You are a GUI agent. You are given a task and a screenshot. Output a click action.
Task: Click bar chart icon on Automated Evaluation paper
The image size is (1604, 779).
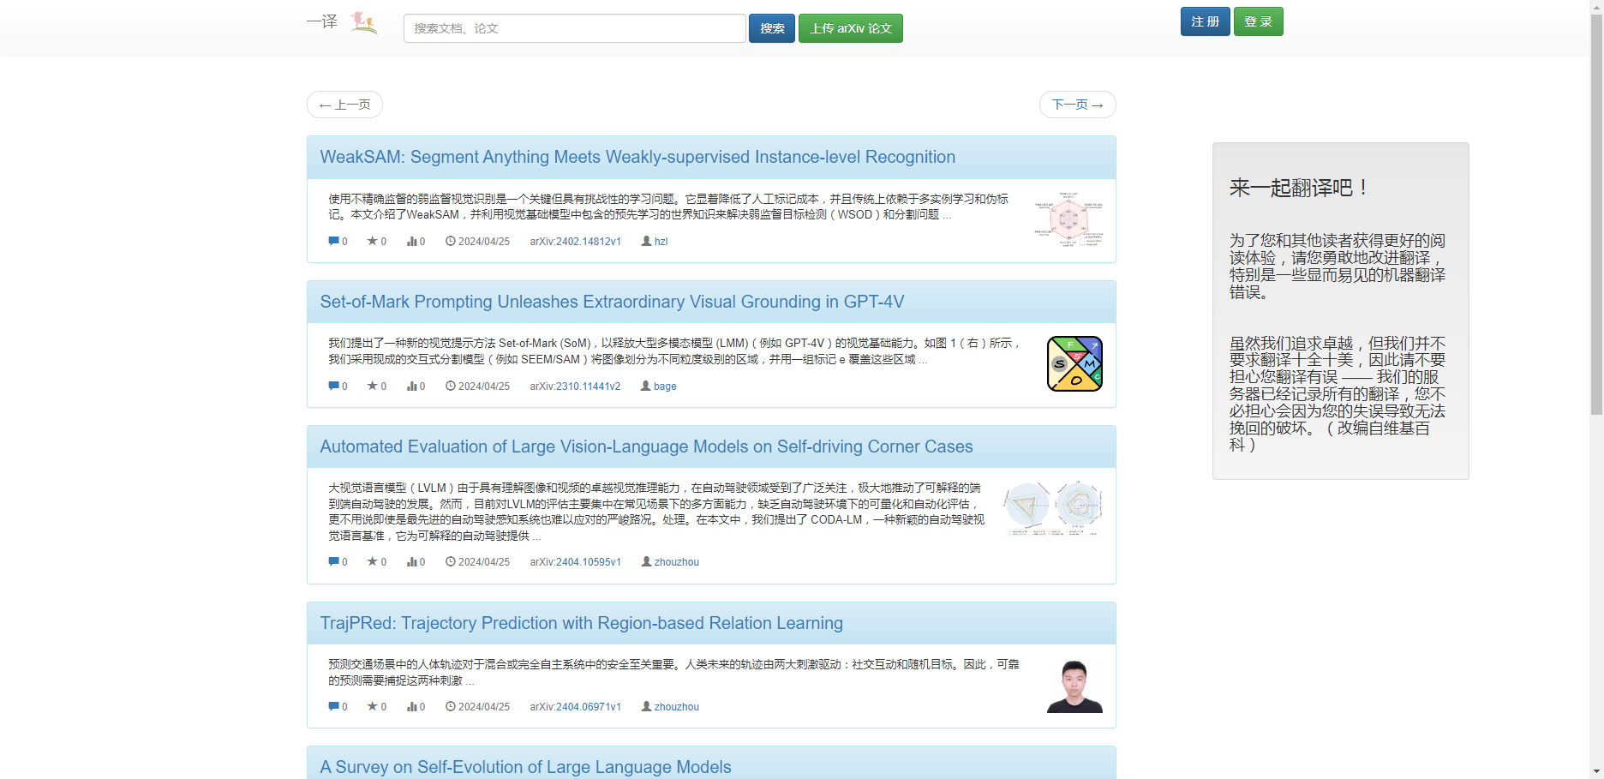click(x=411, y=562)
